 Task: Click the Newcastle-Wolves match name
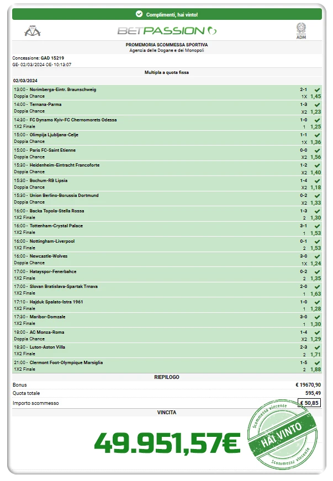click(49, 256)
